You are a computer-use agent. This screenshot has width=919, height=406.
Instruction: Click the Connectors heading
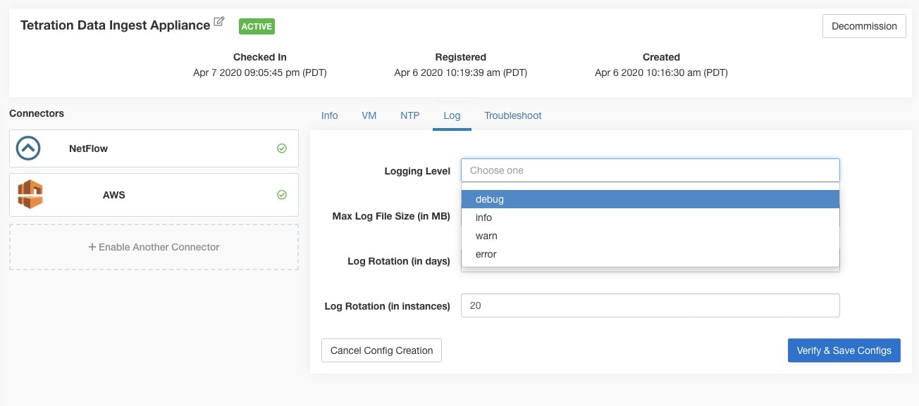pos(37,113)
